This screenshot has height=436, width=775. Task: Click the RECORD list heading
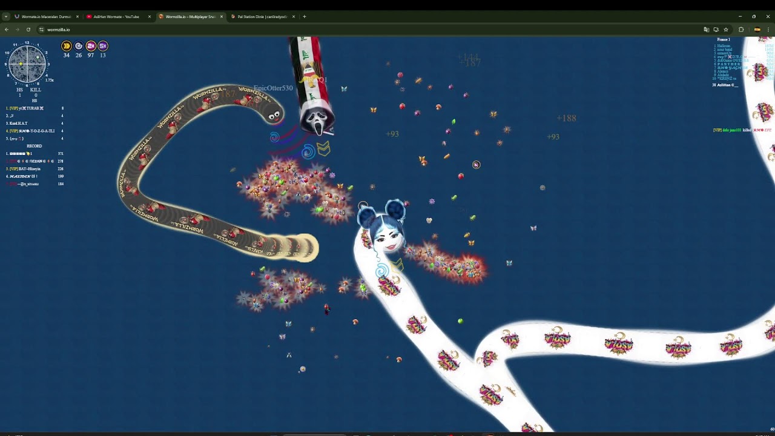point(34,146)
